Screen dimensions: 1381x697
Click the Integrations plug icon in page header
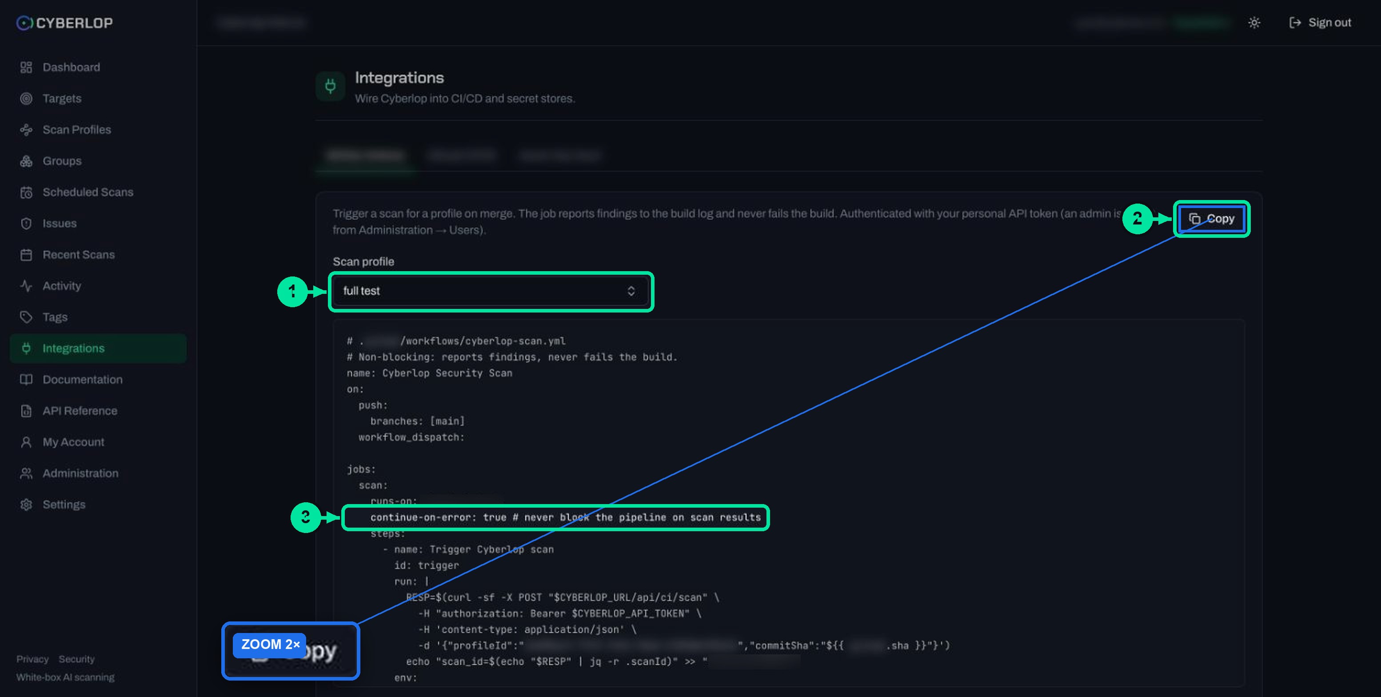point(330,86)
